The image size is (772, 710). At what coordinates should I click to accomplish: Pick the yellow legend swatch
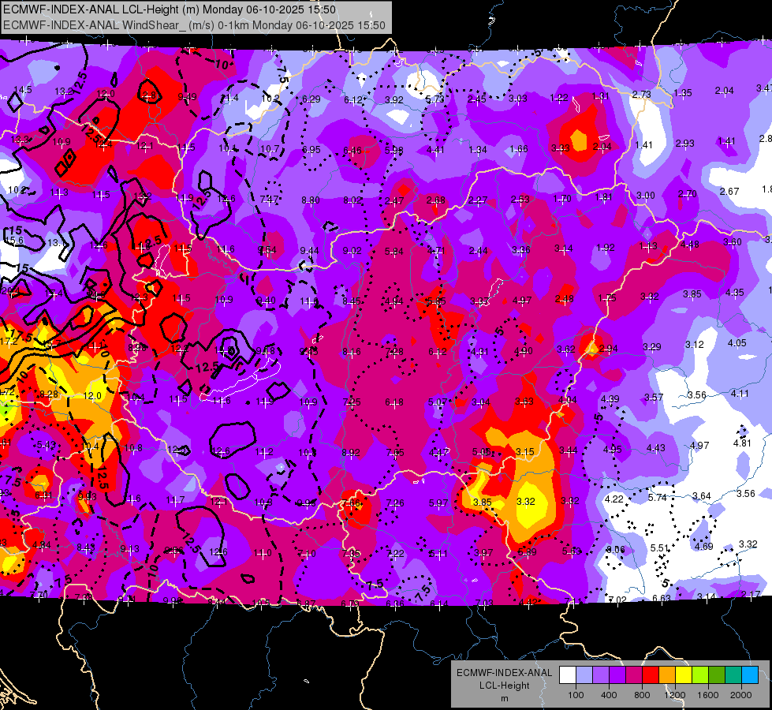click(684, 675)
